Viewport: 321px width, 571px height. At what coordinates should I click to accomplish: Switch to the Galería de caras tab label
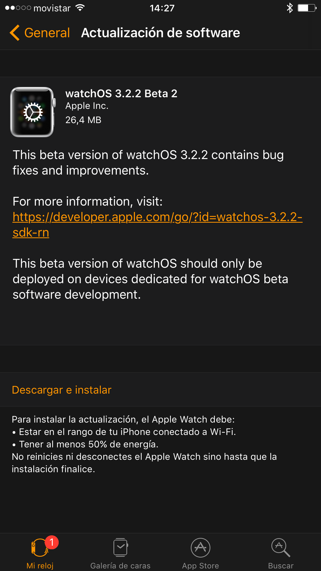120,566
